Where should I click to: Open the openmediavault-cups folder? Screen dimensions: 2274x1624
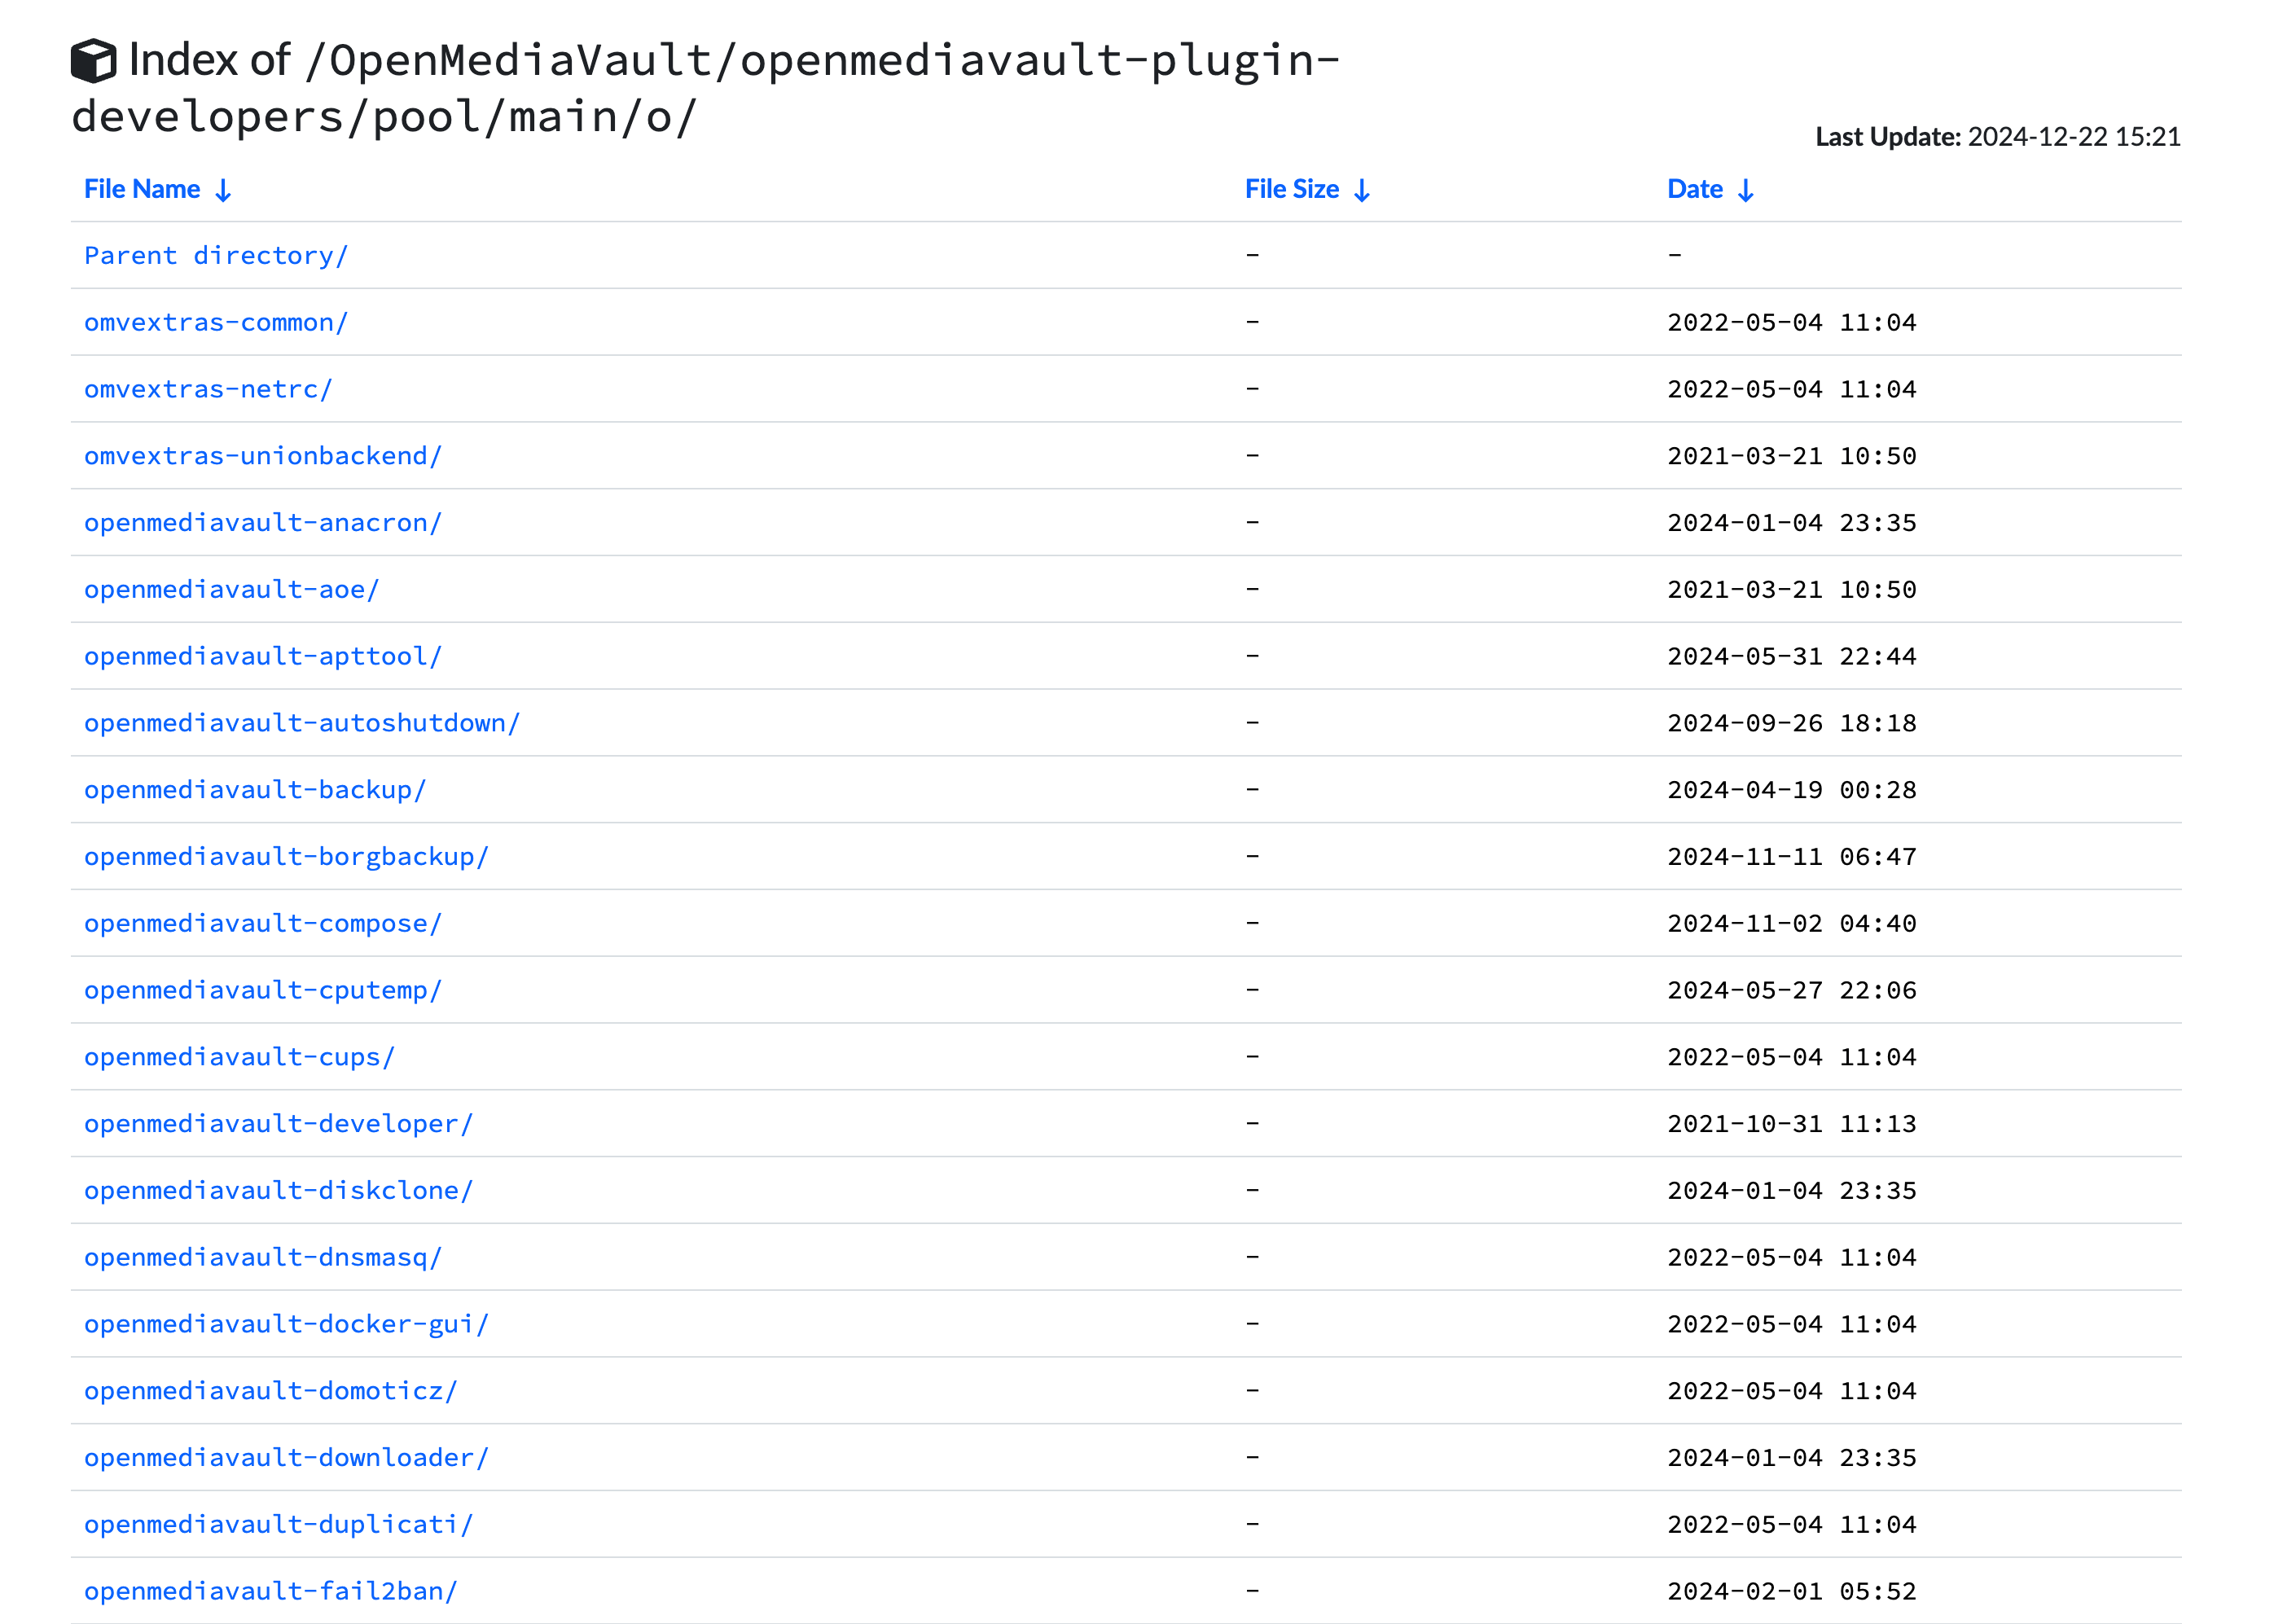pos(240,1057)
